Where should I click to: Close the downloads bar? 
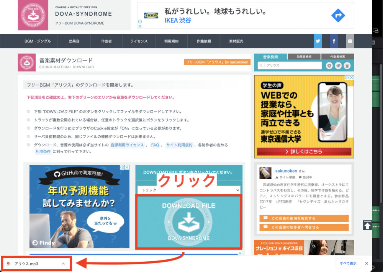tap(367, 263)
